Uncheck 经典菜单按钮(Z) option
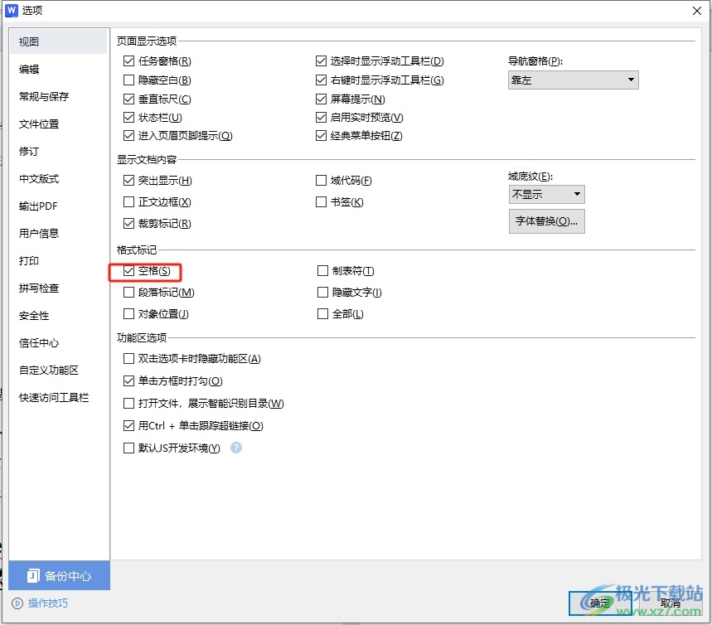 point(321,135)
